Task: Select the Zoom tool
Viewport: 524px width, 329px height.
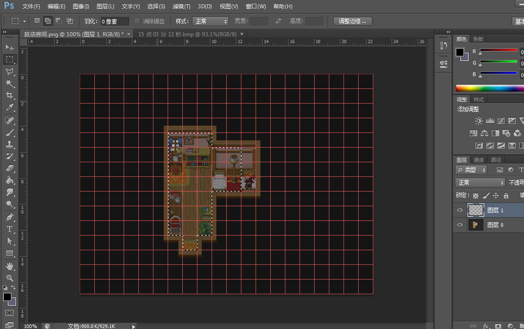Action: pos(10,278)
